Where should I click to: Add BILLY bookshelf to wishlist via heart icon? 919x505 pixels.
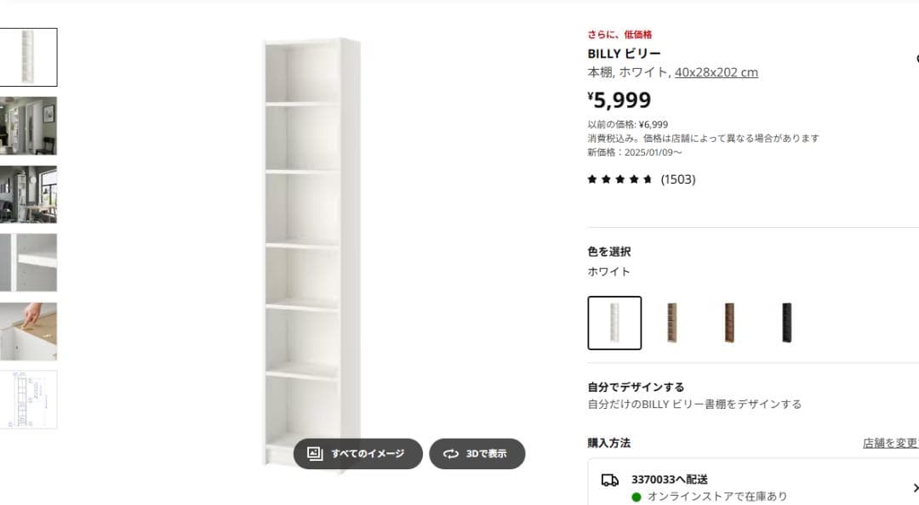pyautogui.click(x=916, y=59)
